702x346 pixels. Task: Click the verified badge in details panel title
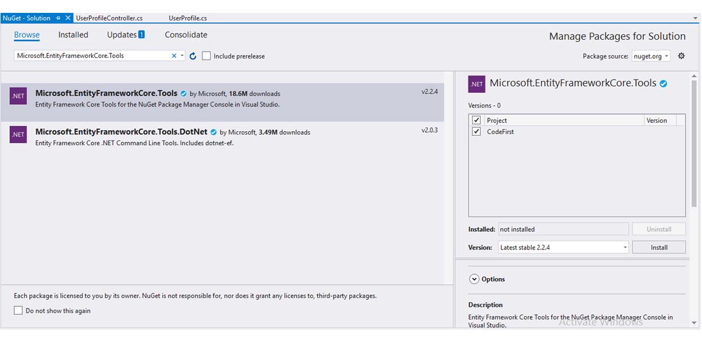click(663, 84)
